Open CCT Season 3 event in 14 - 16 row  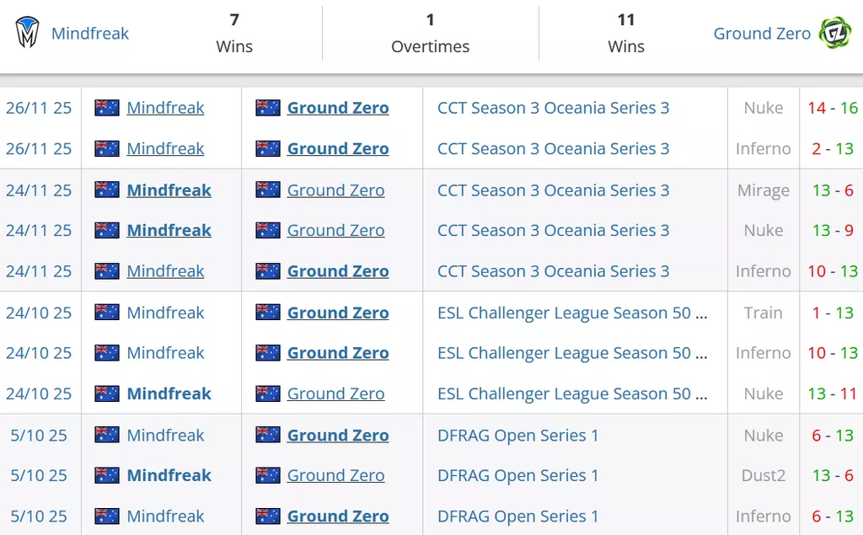pyautogui.click(x=553, y=108)
